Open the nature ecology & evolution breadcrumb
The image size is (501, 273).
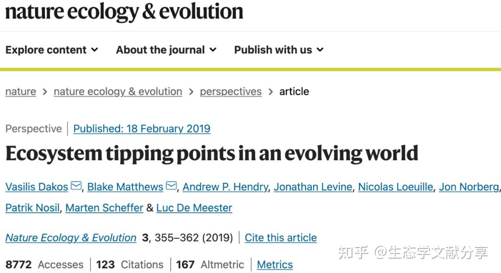pyautogui.click(x=118, y=92)
